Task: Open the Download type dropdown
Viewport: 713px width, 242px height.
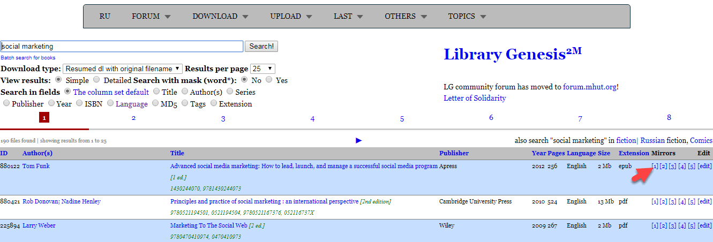Action: coord(123,69)
